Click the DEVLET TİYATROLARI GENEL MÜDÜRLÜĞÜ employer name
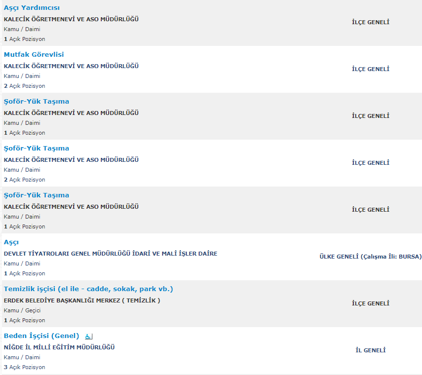This screenshot has width=422, height=375. coord(110,254)
